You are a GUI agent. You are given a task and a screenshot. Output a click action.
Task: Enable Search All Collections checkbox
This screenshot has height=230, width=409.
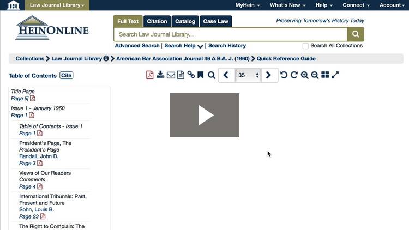point(305,46)
